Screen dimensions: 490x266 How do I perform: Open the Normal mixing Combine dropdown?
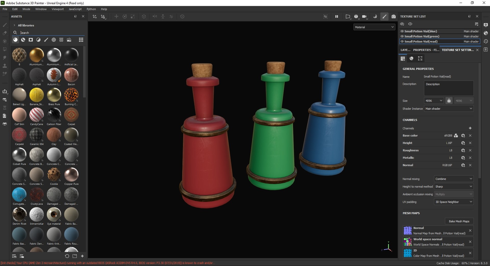[454, 179]
